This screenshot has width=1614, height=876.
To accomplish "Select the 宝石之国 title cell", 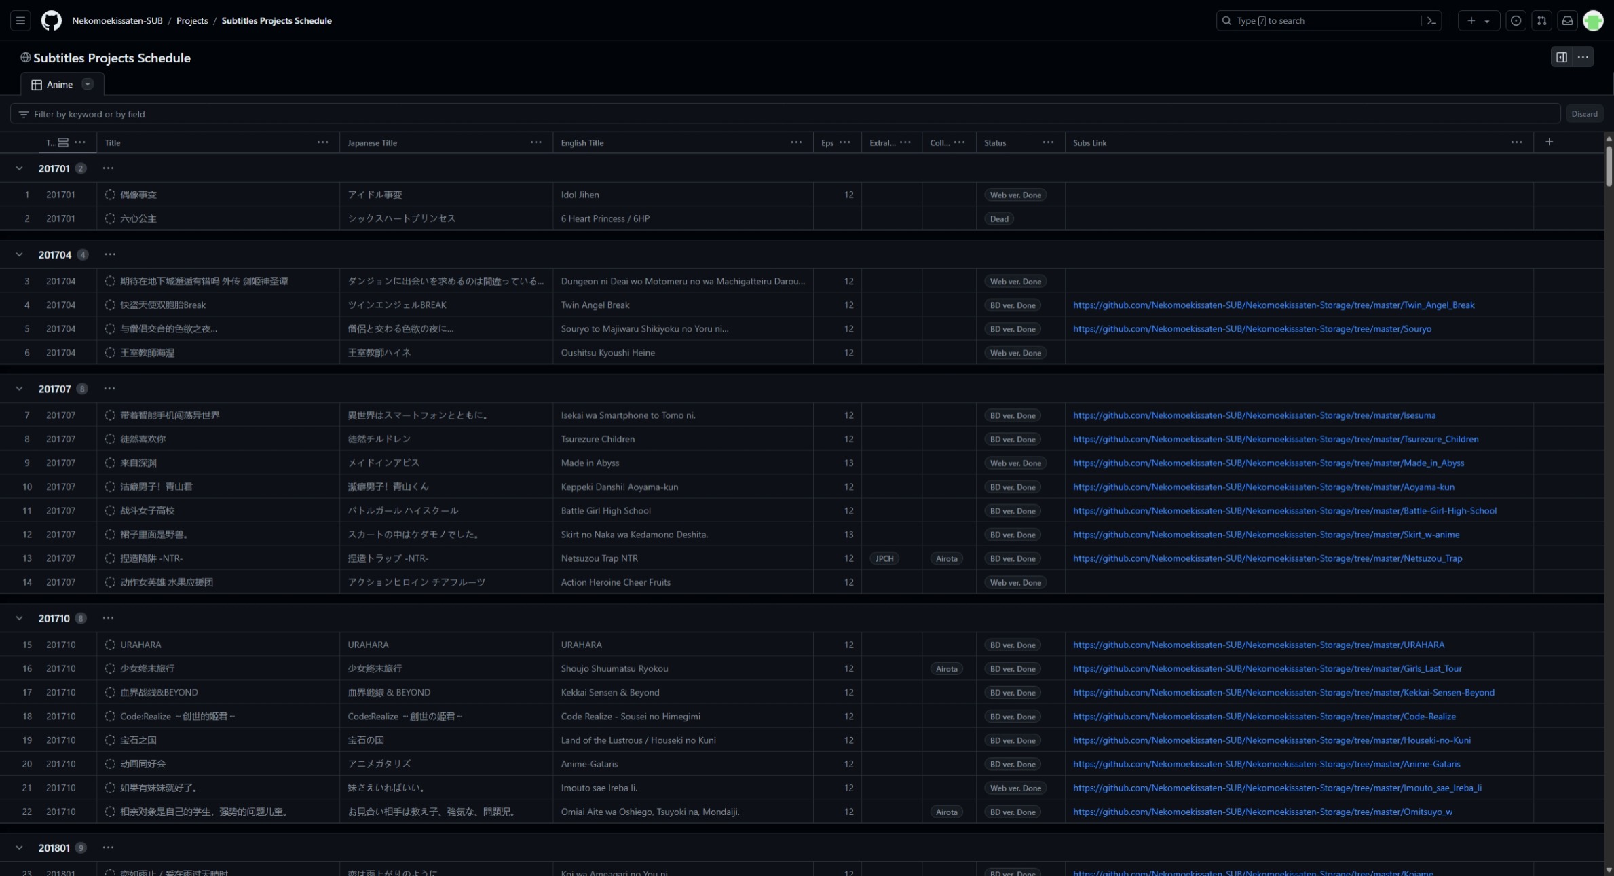I will click(x=218, y=740).
